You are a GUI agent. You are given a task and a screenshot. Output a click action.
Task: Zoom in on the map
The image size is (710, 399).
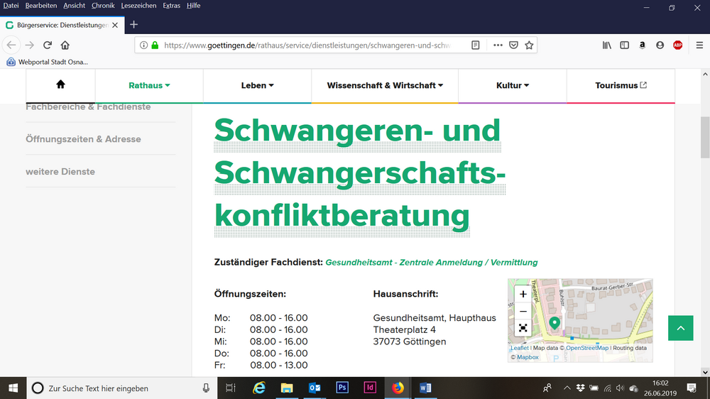point(523,294)
